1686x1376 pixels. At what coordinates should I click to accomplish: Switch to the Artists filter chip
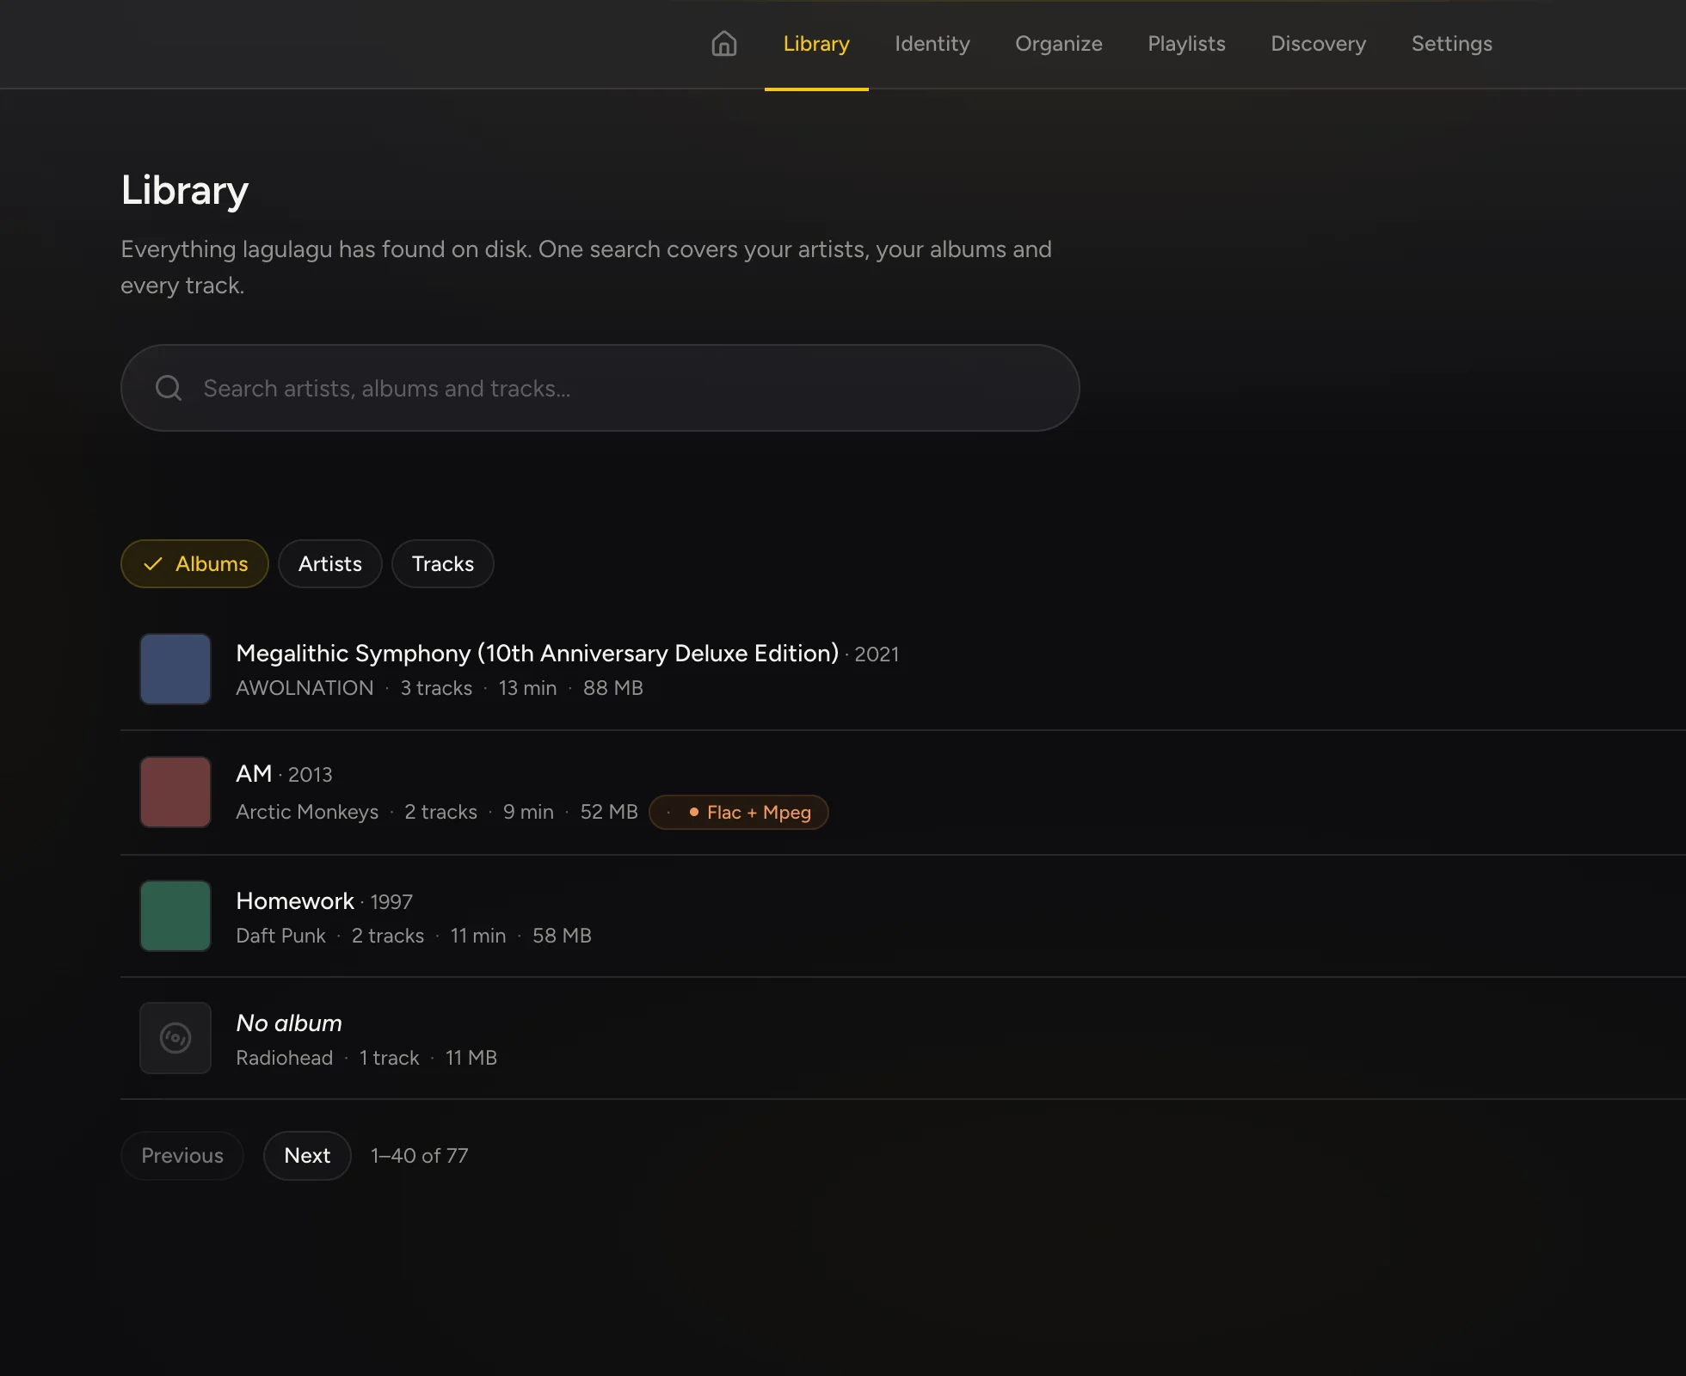(330, 564)
